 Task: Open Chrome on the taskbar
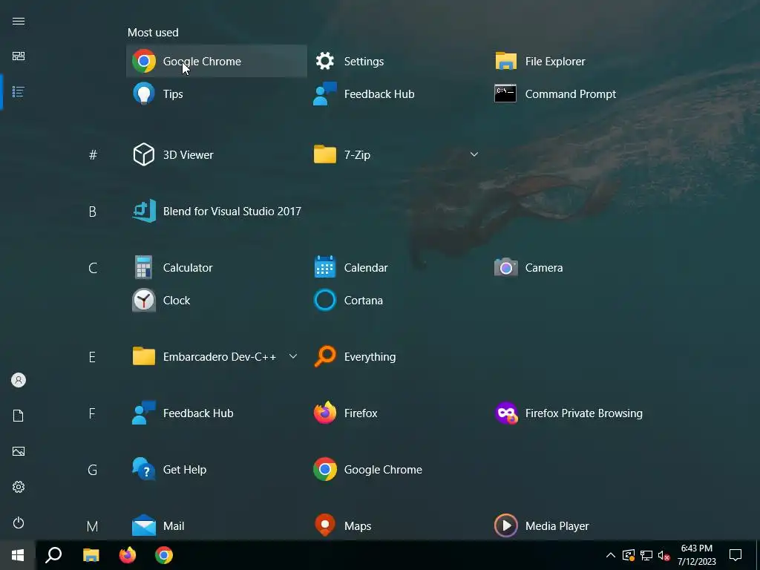tap(164, 555)
